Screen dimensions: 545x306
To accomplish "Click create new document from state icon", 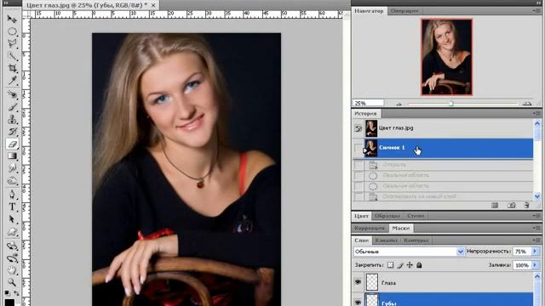I will coord(495,206).
